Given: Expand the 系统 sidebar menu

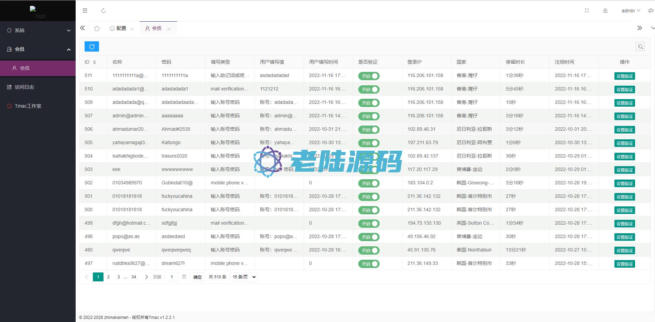Looking at the screenshot, I should (x=38, y=30).
